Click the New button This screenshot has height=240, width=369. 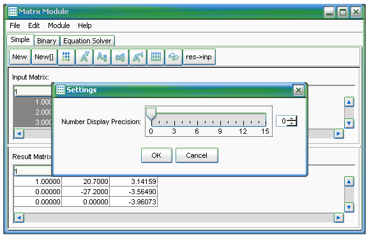pyautogui.click(x=20, y=57)
